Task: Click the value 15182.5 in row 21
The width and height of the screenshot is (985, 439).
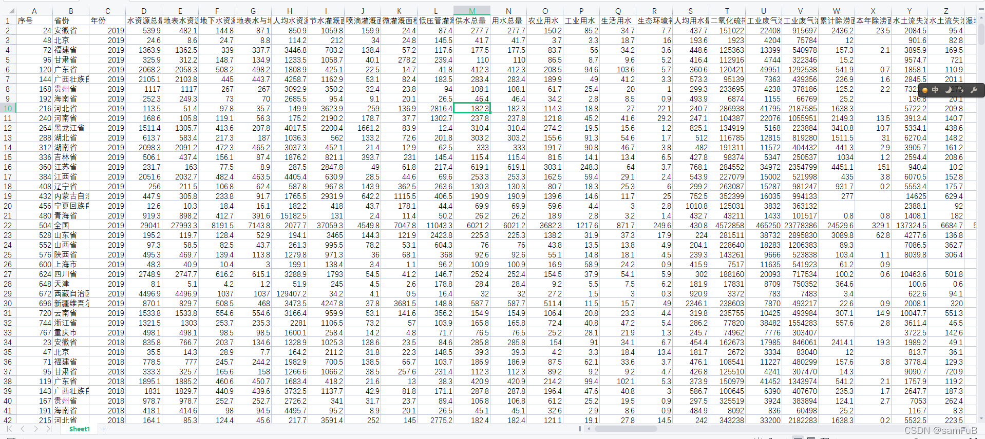Action: (x=290, y=215)
